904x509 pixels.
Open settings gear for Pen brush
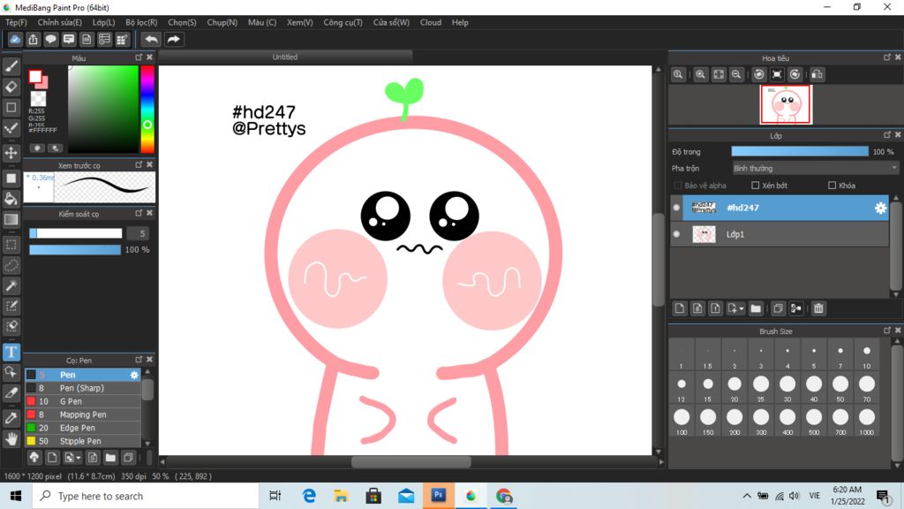tap(134, 375)
